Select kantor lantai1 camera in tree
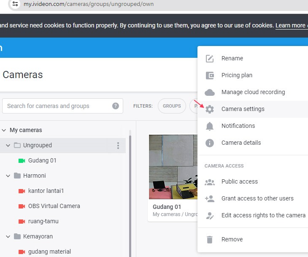This screenshot has height=257, width=308. [46, 191]
